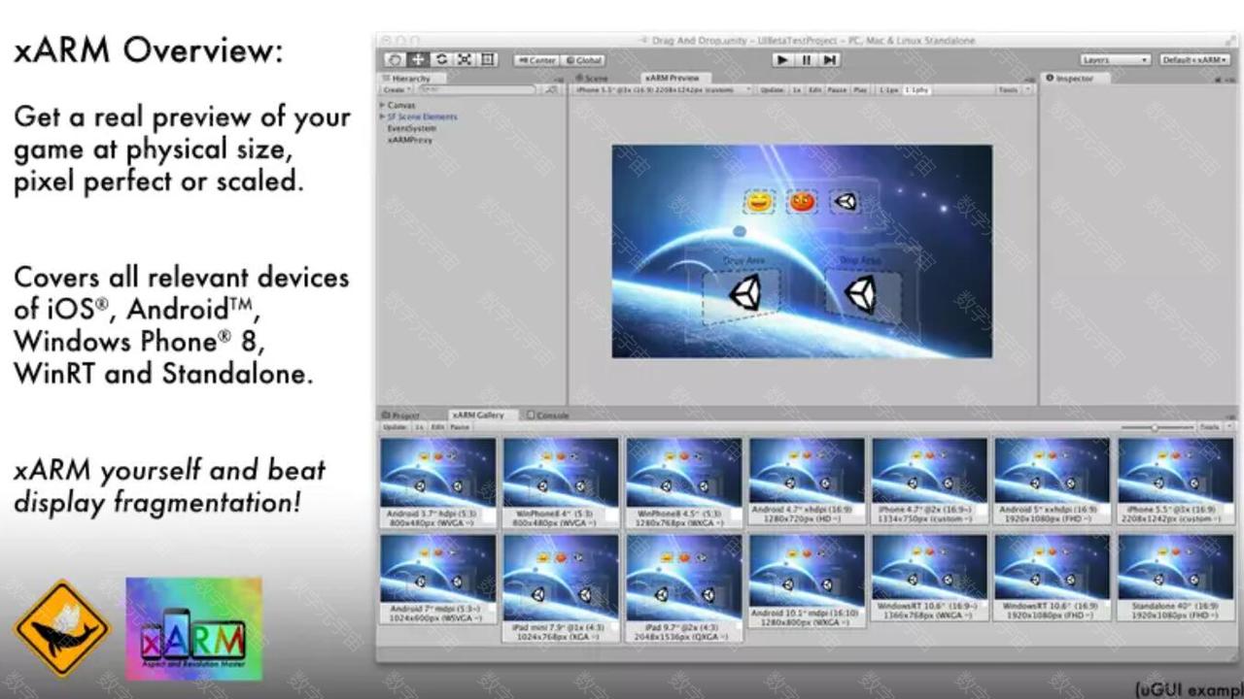The width and height of the screenshot is (1244, 699).
Task: Click 1x in the xARM Preview toolbar
Action: tap(796, 89)
